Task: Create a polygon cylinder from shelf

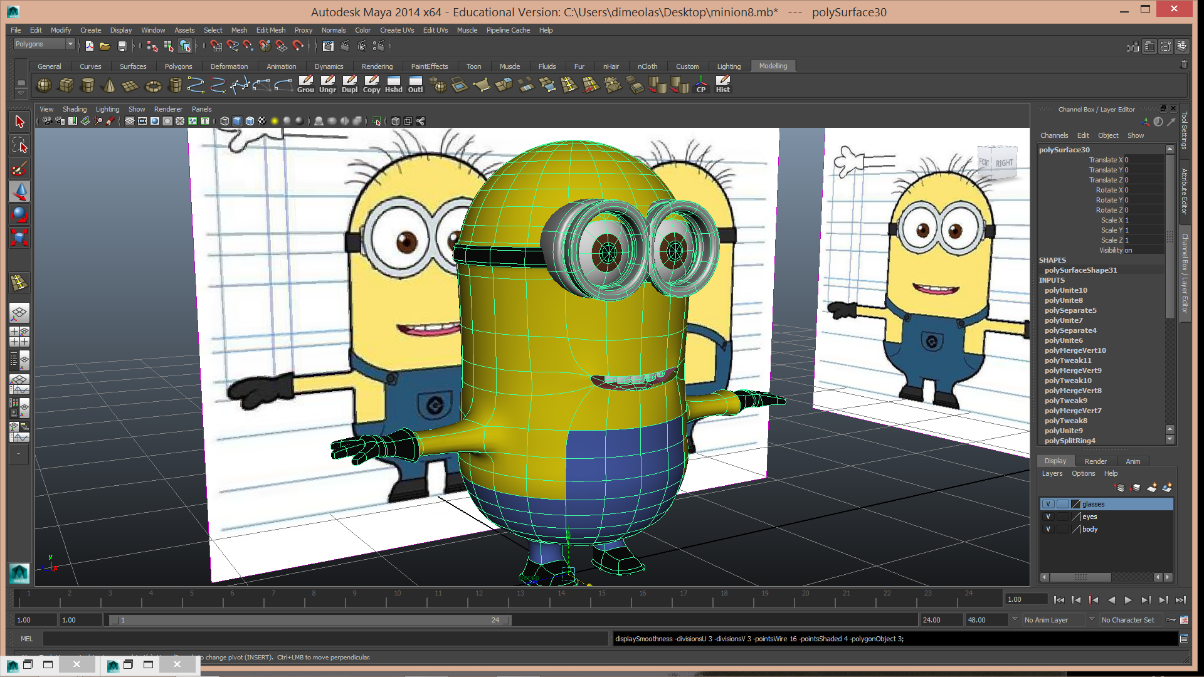Action: pos(88,85)
